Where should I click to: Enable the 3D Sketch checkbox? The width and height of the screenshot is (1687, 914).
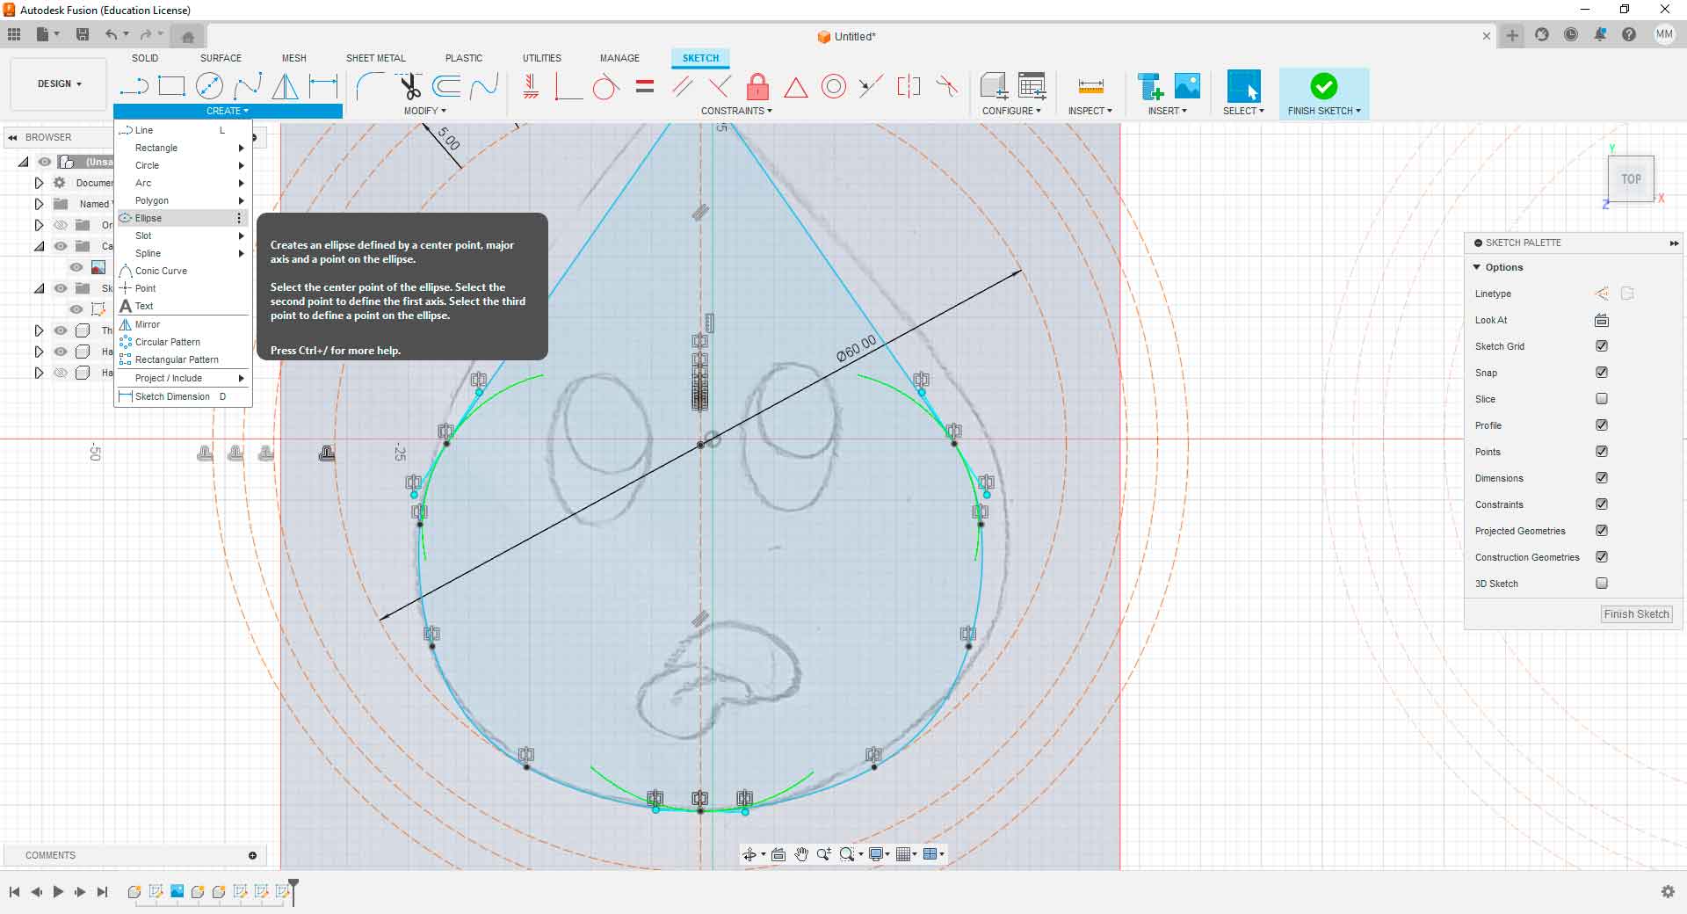[1602, 584]
